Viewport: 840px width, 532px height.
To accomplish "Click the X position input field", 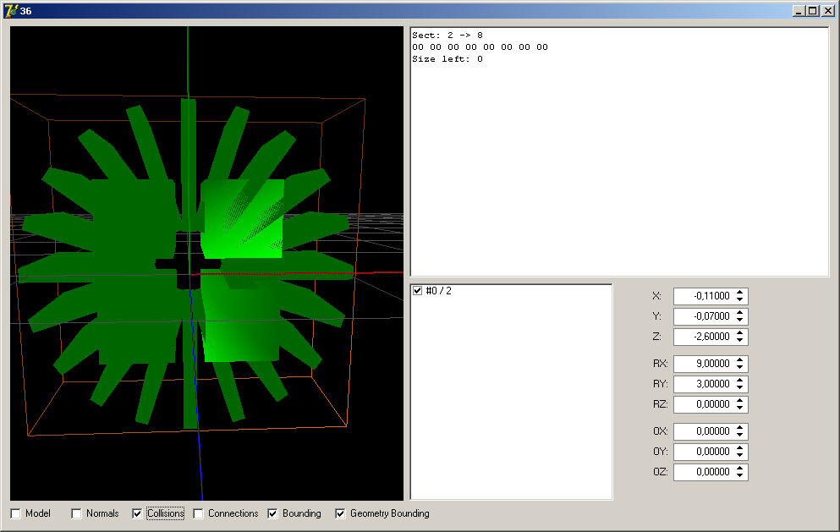I will pyautogui.click(x=702, y=296).
